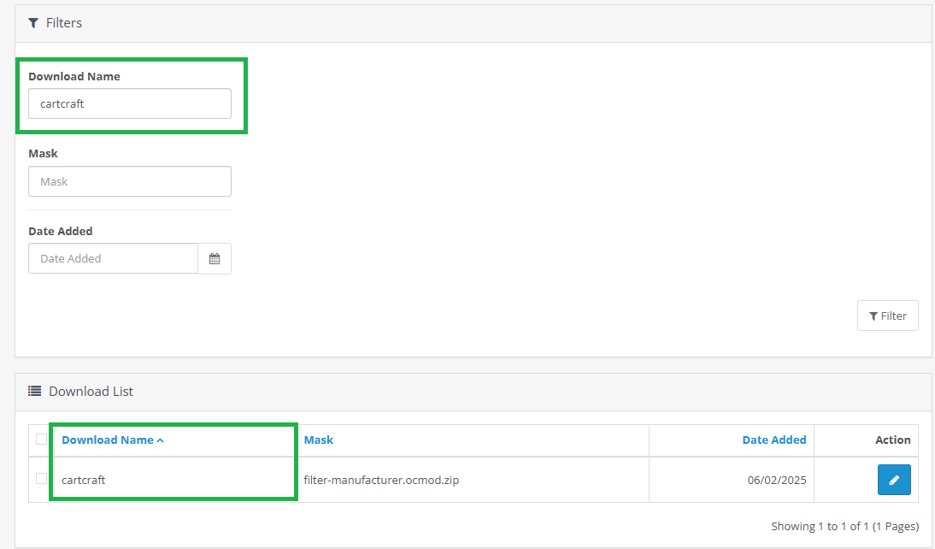Toggle the select-all checkbox in table header
The height and width of the screenshot is (549, 935).
(x=41, y=440)
